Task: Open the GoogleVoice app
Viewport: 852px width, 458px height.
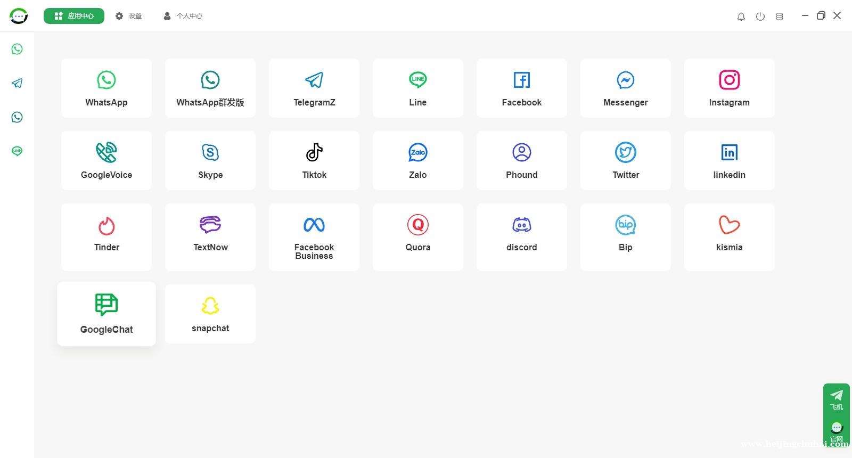Action: (106, 160)
